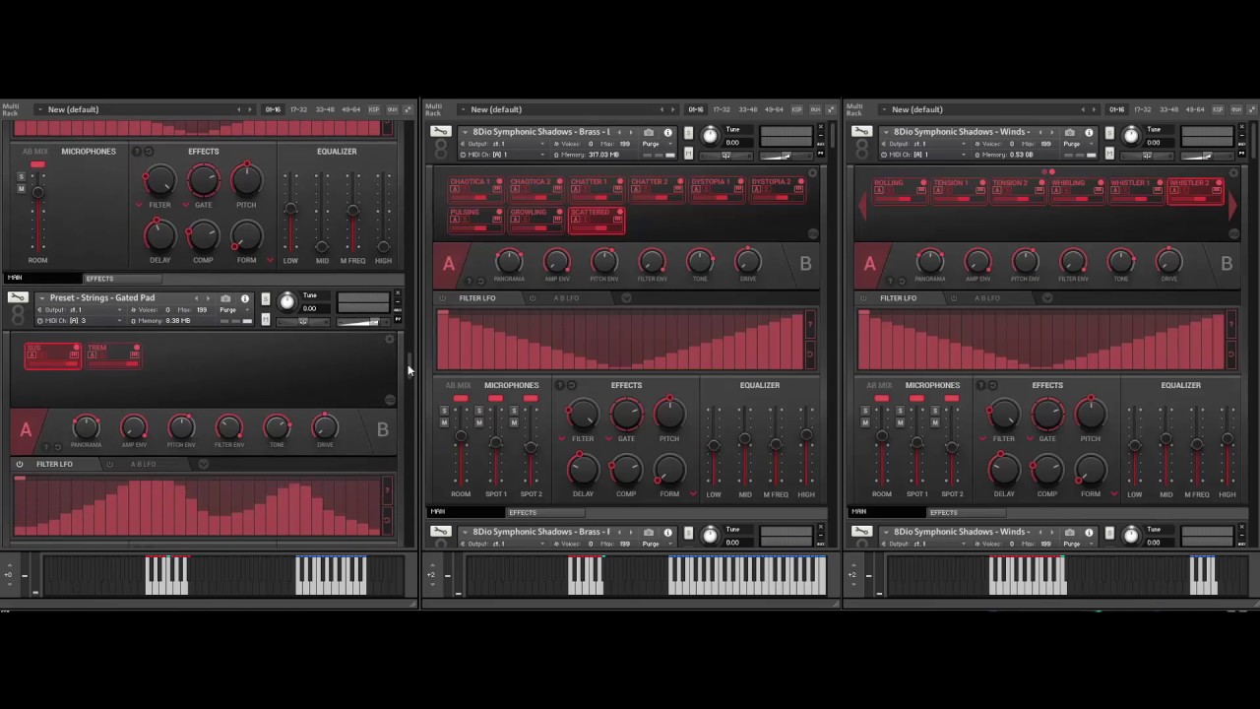Expand the GATE effect arrow in the Brass panel
Screen dimensions: 1260x709
click(608, 438)
